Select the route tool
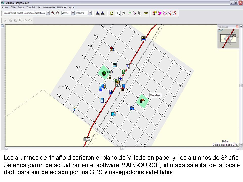Image resolution: width=243 pixels, height=182 pixels. tap(134, 13)
